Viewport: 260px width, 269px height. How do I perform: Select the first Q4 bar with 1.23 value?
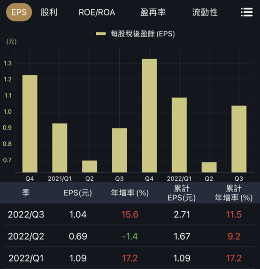[30, 123]
